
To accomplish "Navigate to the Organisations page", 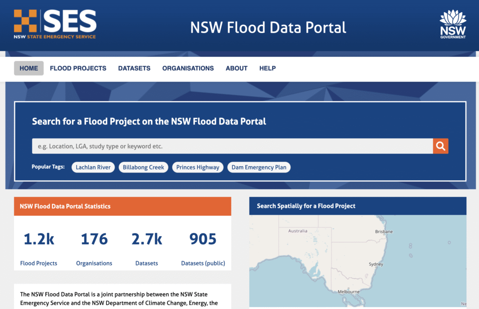I will coord(188,68).
